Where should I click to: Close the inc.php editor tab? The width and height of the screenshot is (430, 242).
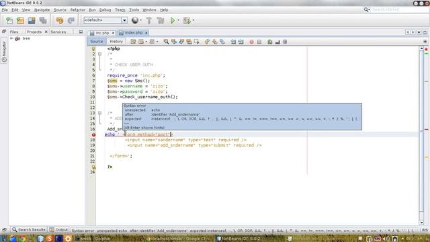click(x=113, y=33)
